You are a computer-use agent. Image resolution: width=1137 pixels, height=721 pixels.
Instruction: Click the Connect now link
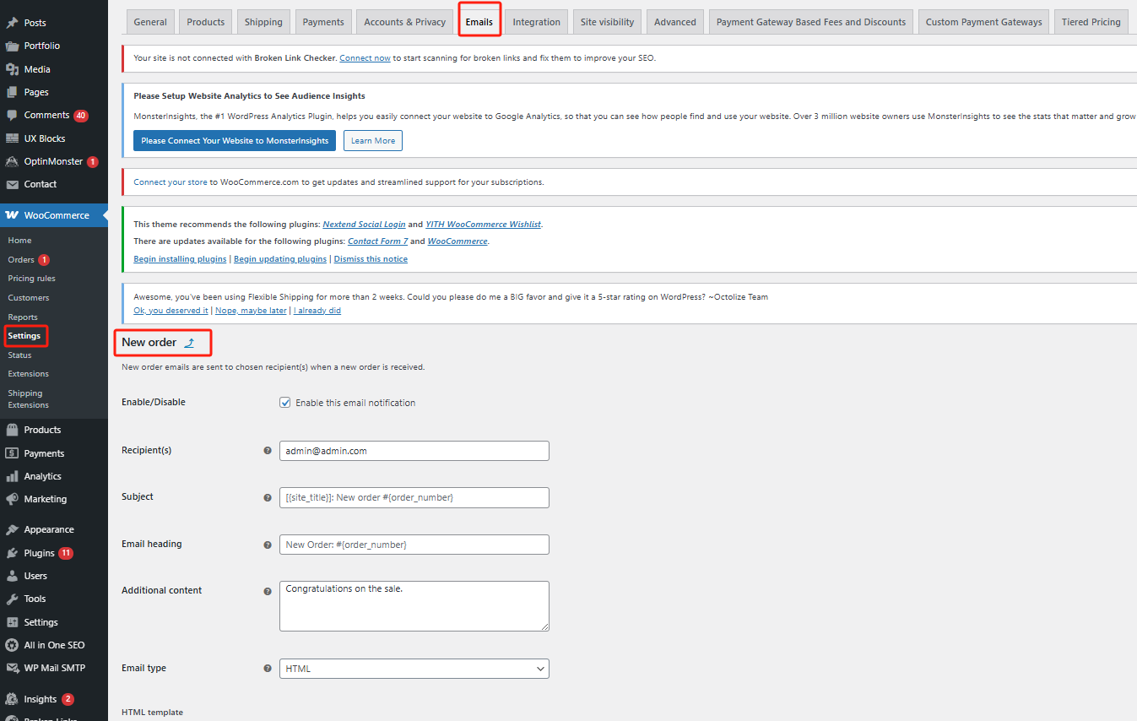point(365,58)
